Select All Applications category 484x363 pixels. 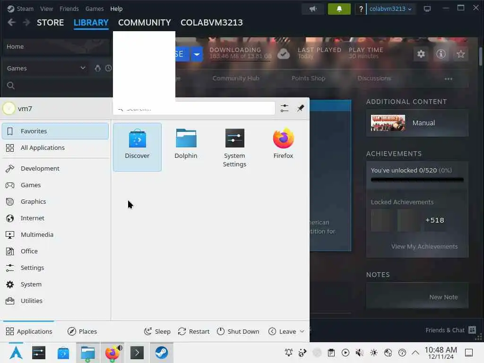[x=55, y=148]
